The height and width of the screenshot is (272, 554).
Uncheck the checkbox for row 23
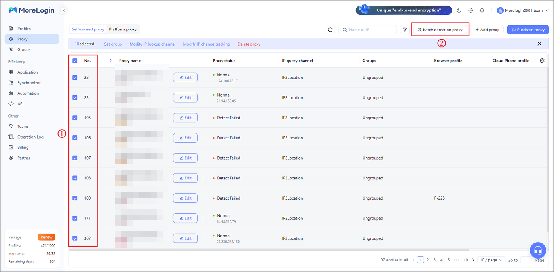tap(75, 97)
